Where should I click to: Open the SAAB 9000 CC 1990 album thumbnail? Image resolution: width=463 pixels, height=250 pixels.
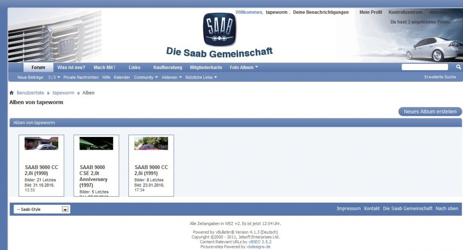[x=41, y=143]
